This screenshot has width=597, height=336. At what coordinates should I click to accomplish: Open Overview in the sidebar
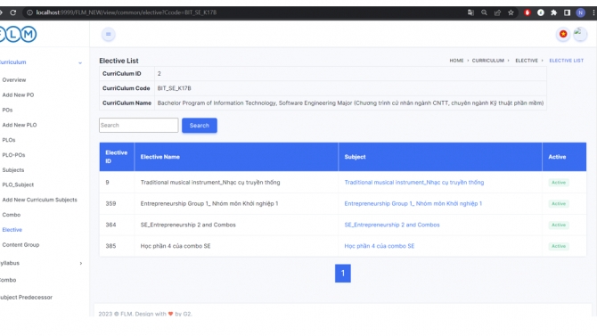pos(14,80)
